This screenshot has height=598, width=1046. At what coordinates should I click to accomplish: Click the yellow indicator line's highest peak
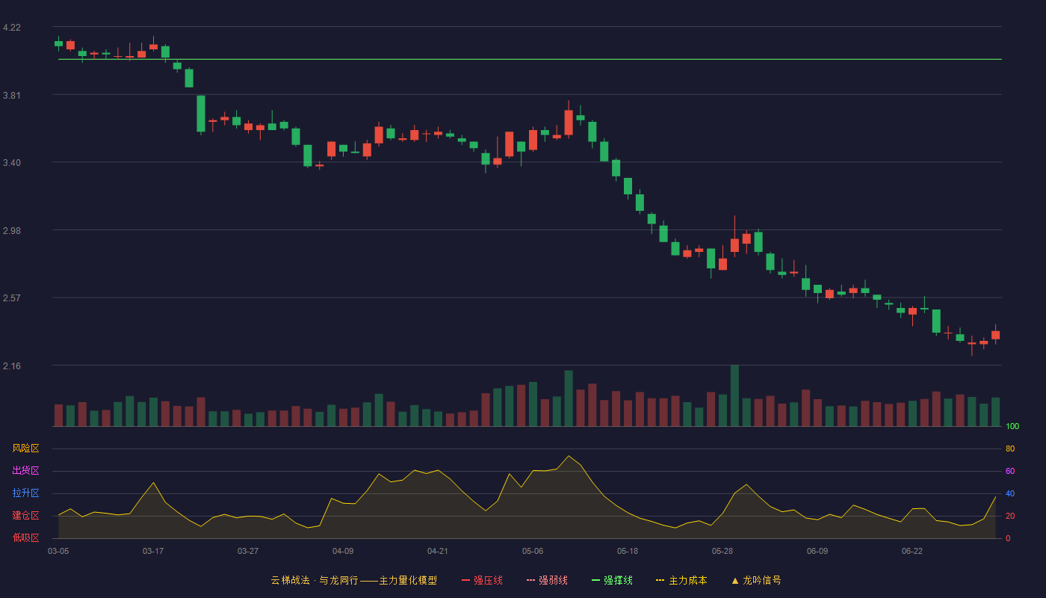coord(569,456)
